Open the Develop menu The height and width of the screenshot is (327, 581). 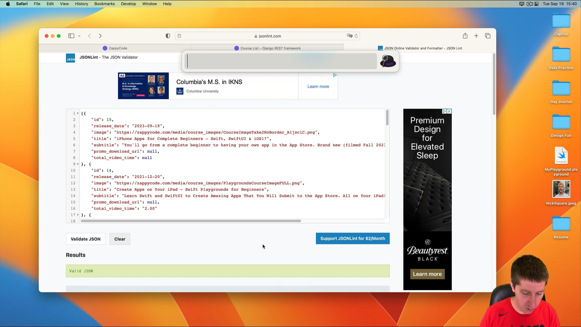tap(129, 4)
